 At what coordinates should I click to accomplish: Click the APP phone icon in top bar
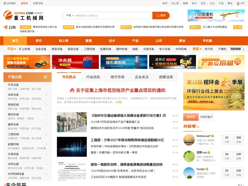(238, 3)
